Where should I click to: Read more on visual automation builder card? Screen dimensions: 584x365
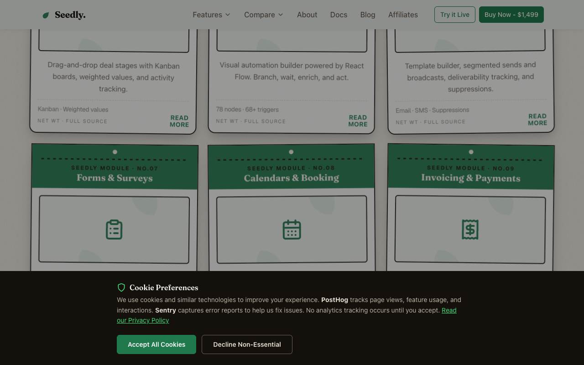(358, 120)
